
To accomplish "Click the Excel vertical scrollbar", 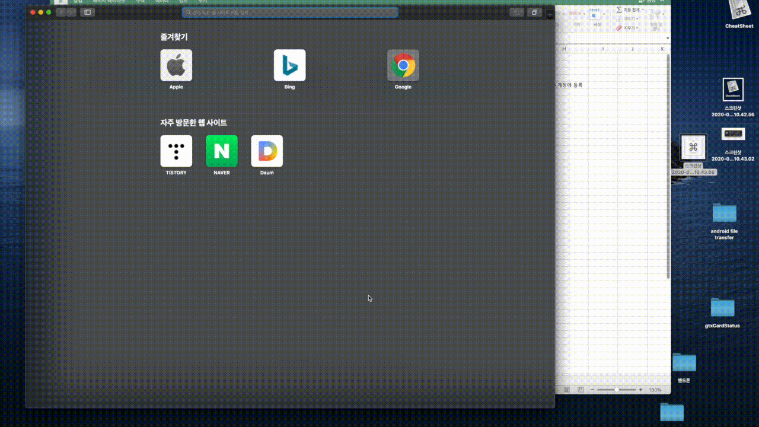I will click(x=669, y=166).
